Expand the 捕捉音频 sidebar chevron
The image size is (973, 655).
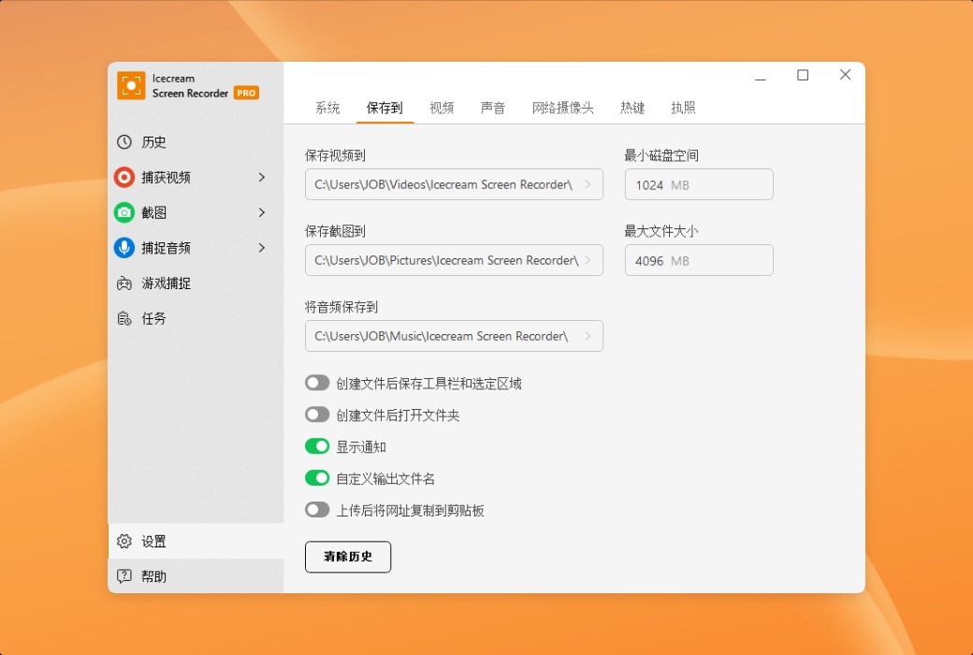[x=262, y=248]
